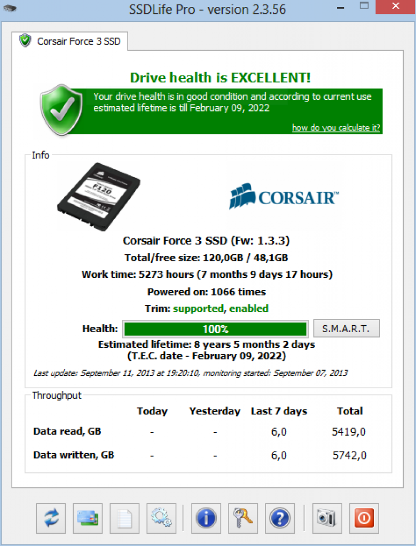Click the SSD app icon in the title bar
The height and width of the screenshot is (546, 416).
tap(10, 9)
